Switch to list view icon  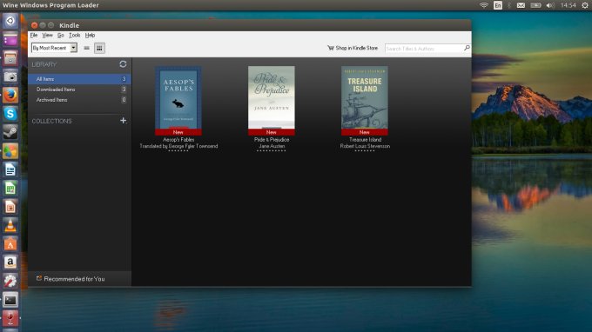[86, 48]
